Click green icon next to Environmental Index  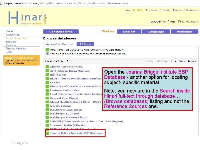(x=47, y=90)
